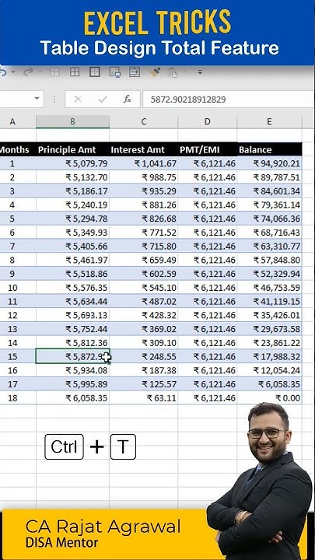Select the ₹ 0.00 balance cell

pos(269,398)
